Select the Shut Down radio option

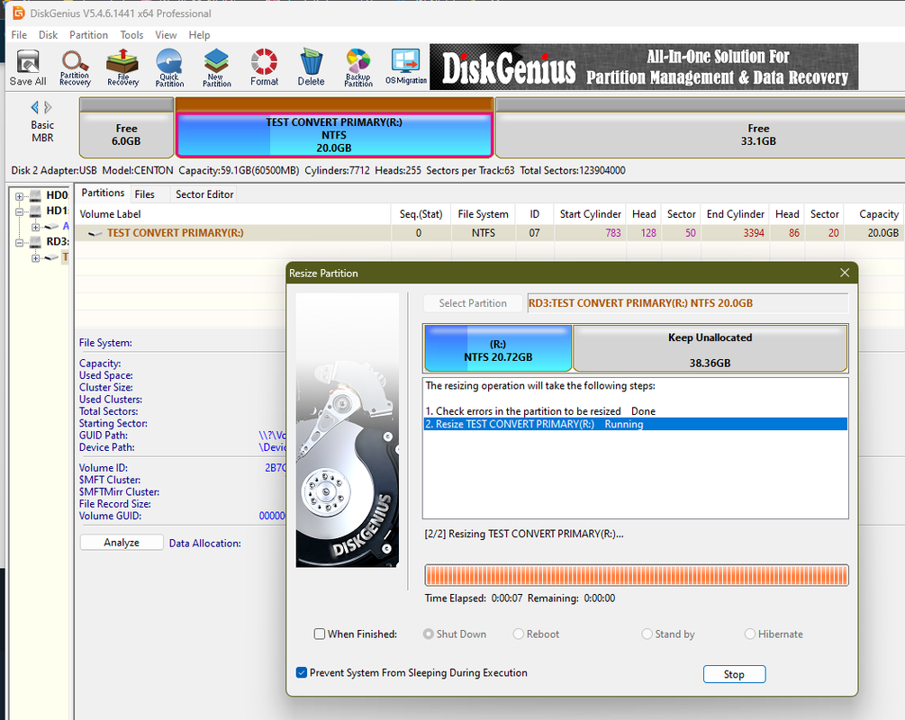(x=429, y=634)
